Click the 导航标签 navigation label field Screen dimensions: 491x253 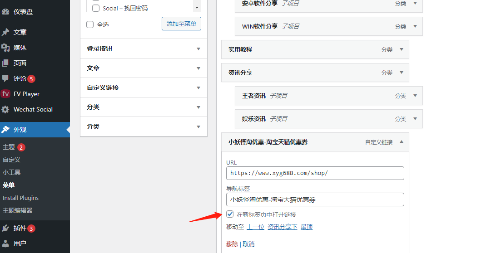coord(315,199)
